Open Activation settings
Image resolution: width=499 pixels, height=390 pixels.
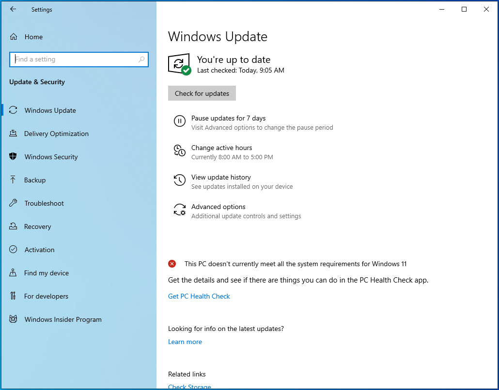coord(39,250)
